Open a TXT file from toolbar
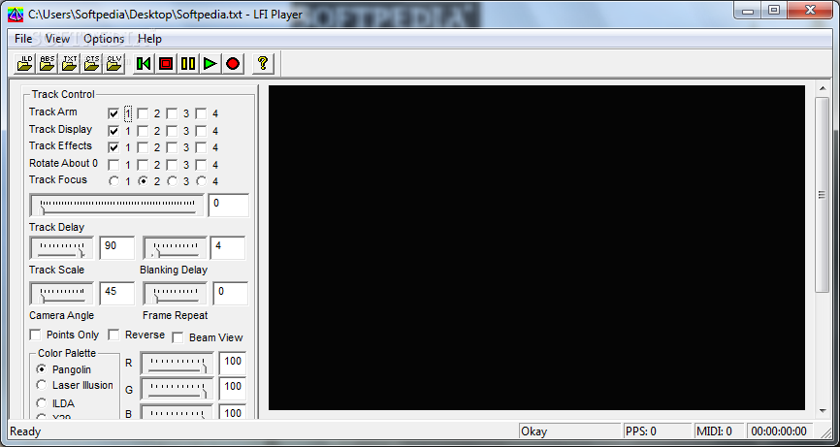The width and height of the screenshot is (840, 447). 70,64
